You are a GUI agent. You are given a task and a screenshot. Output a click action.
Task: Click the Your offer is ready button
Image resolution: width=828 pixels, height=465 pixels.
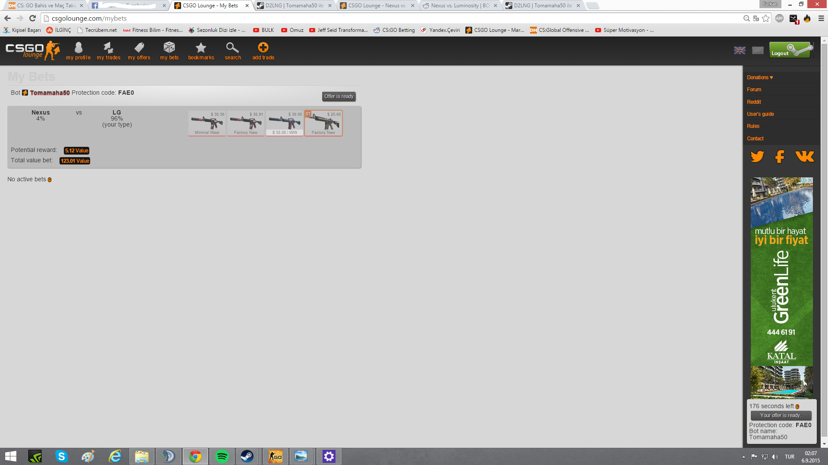[781, 415]
